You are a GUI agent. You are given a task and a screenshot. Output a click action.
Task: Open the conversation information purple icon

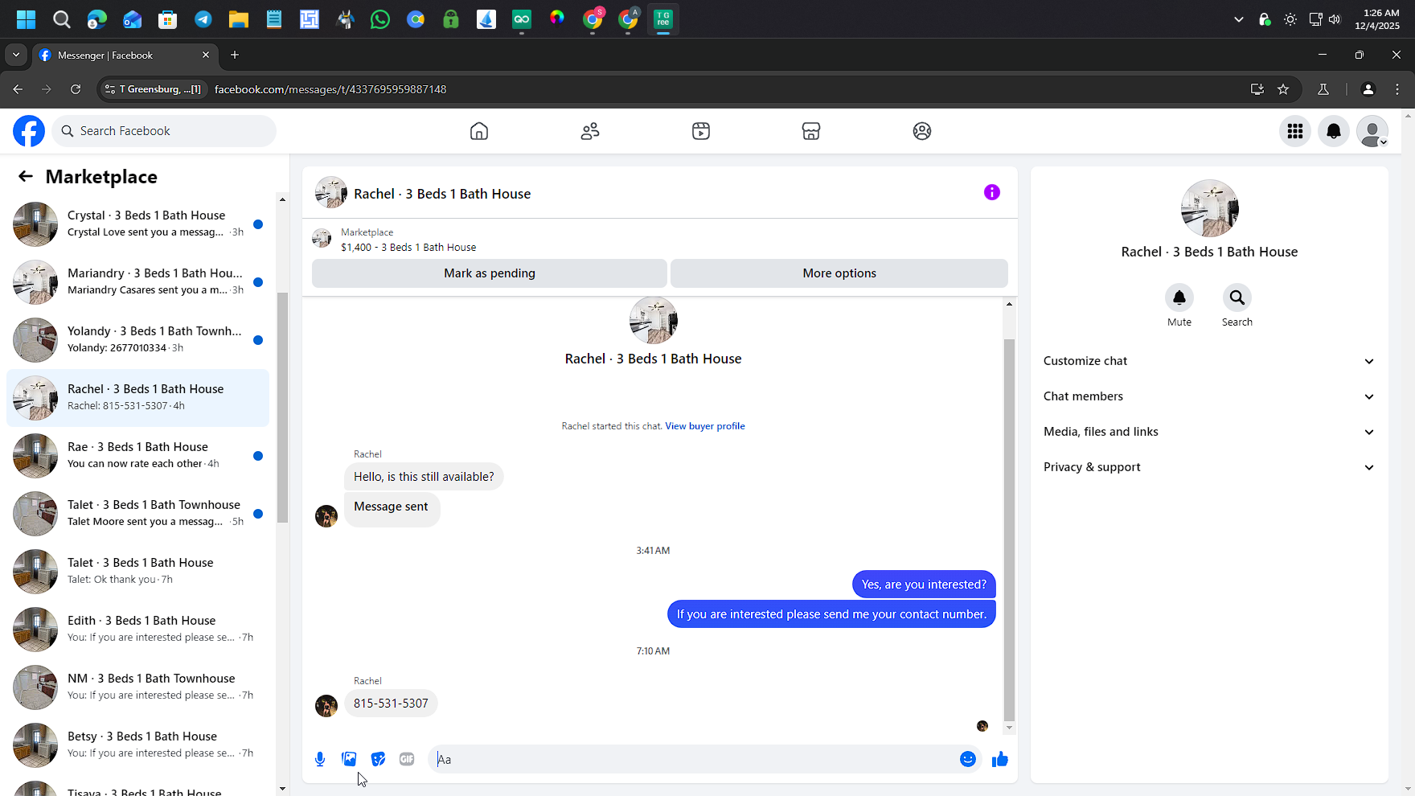tap(992, 192)
